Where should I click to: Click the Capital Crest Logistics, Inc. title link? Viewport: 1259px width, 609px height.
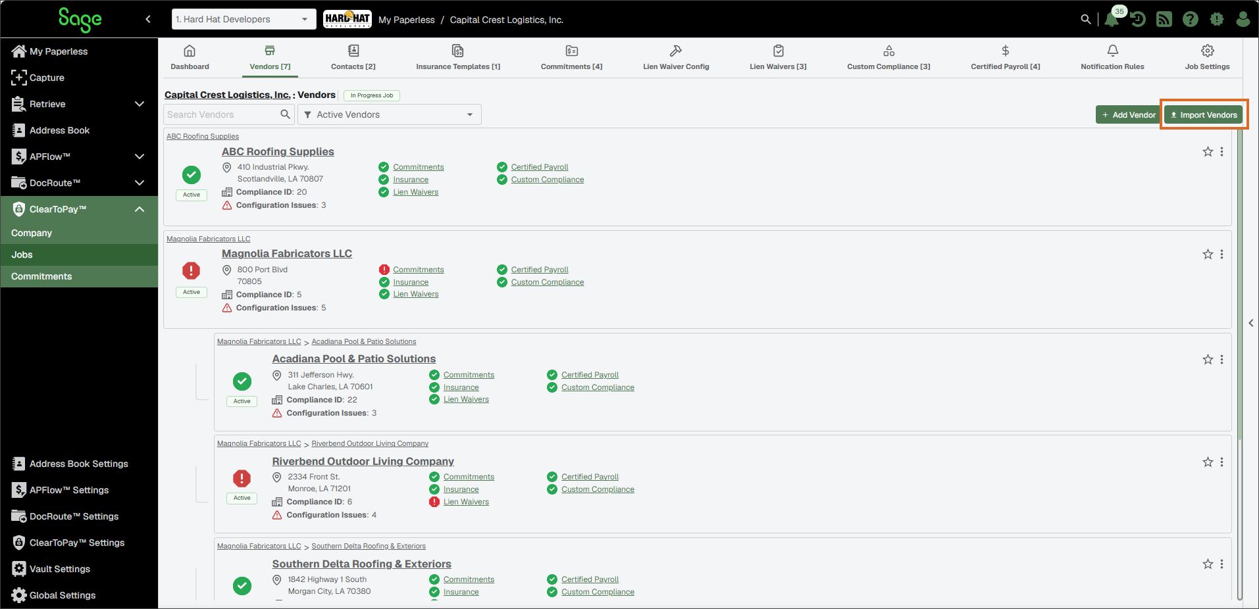(227, 95)
